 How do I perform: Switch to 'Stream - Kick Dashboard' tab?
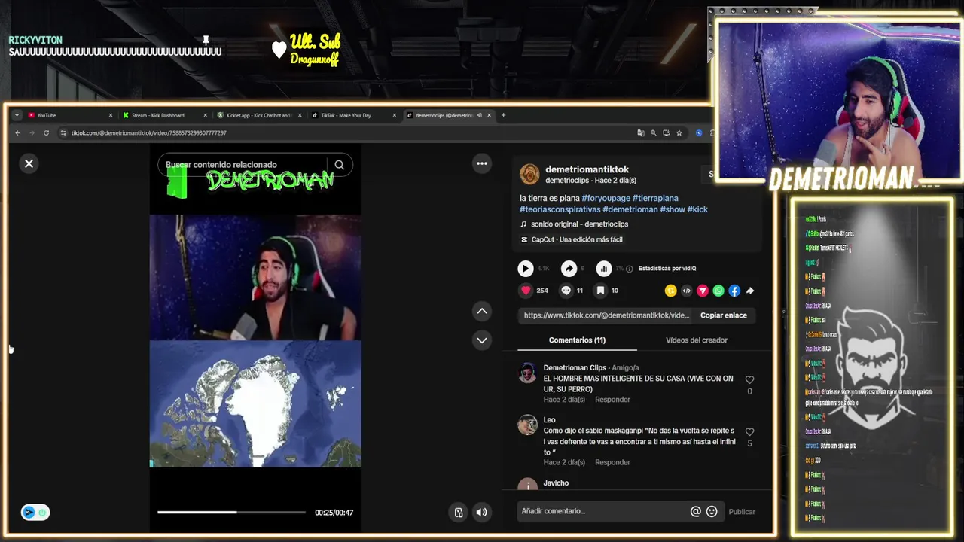click(163, 115)
